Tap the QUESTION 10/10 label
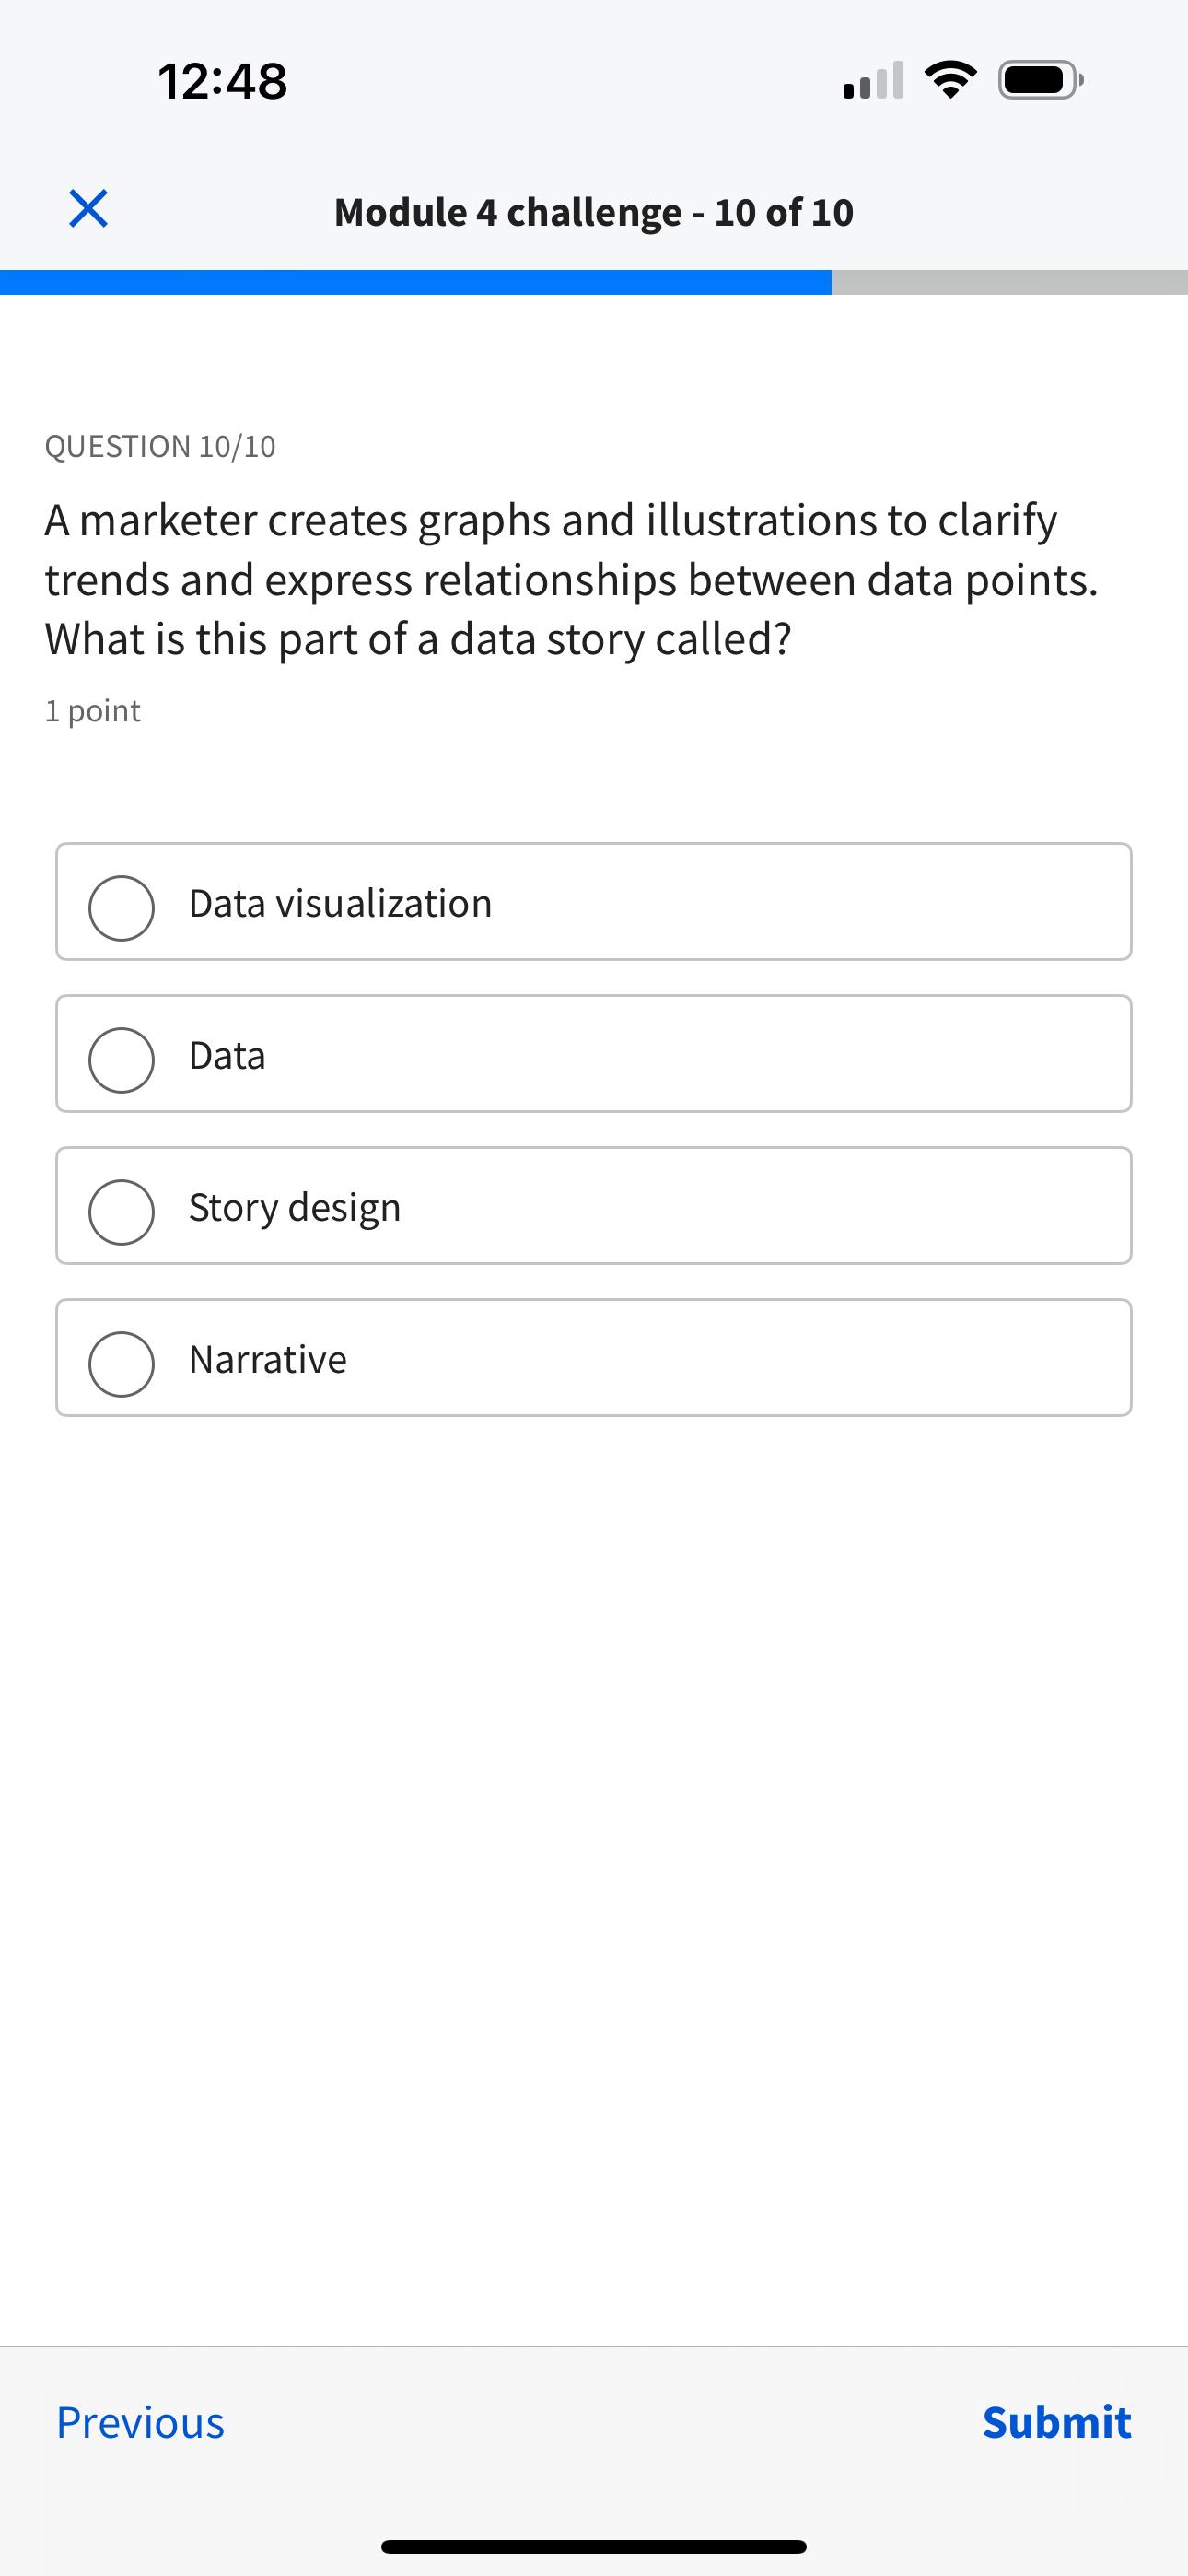The image size is (1188, 2576). tap(160, 445)
